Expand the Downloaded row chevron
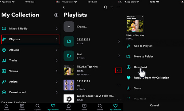This screenshot has width=184, height=111. pyautogui.click(x=57, y=92)
